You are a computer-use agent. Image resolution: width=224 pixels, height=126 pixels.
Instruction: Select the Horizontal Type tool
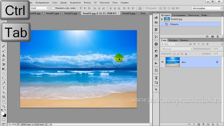[x=4, y=88]
